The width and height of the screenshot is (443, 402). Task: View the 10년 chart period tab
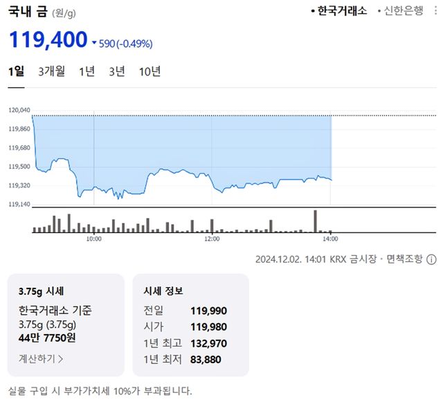tap(150, 72)
